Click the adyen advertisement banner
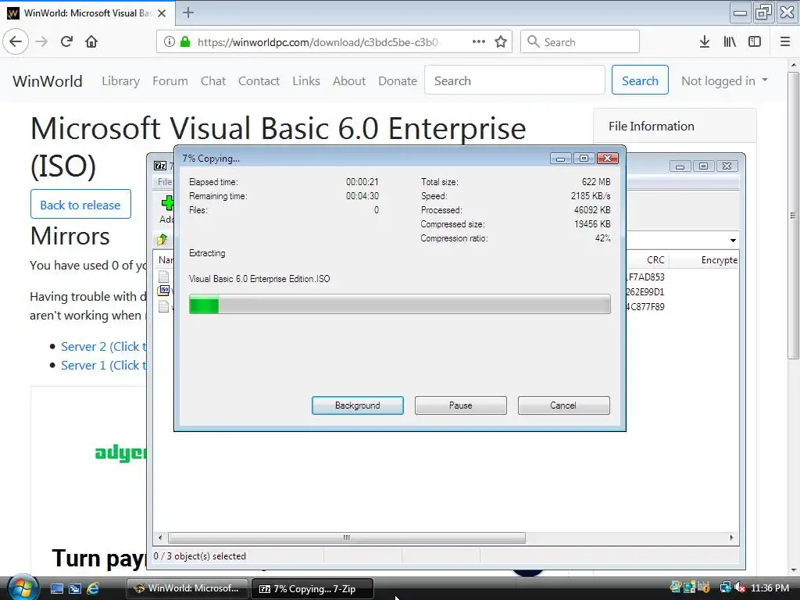The width and height of the screenshot is (800, 600). click(121, 452)
